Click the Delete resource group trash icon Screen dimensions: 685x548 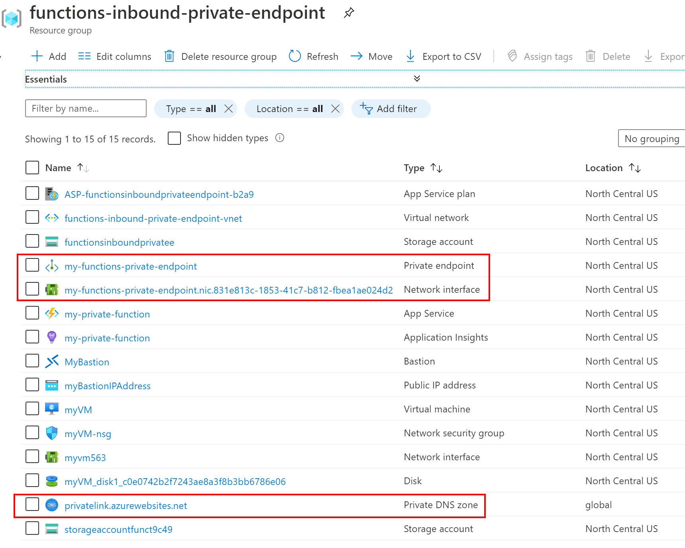click(169, 56)
